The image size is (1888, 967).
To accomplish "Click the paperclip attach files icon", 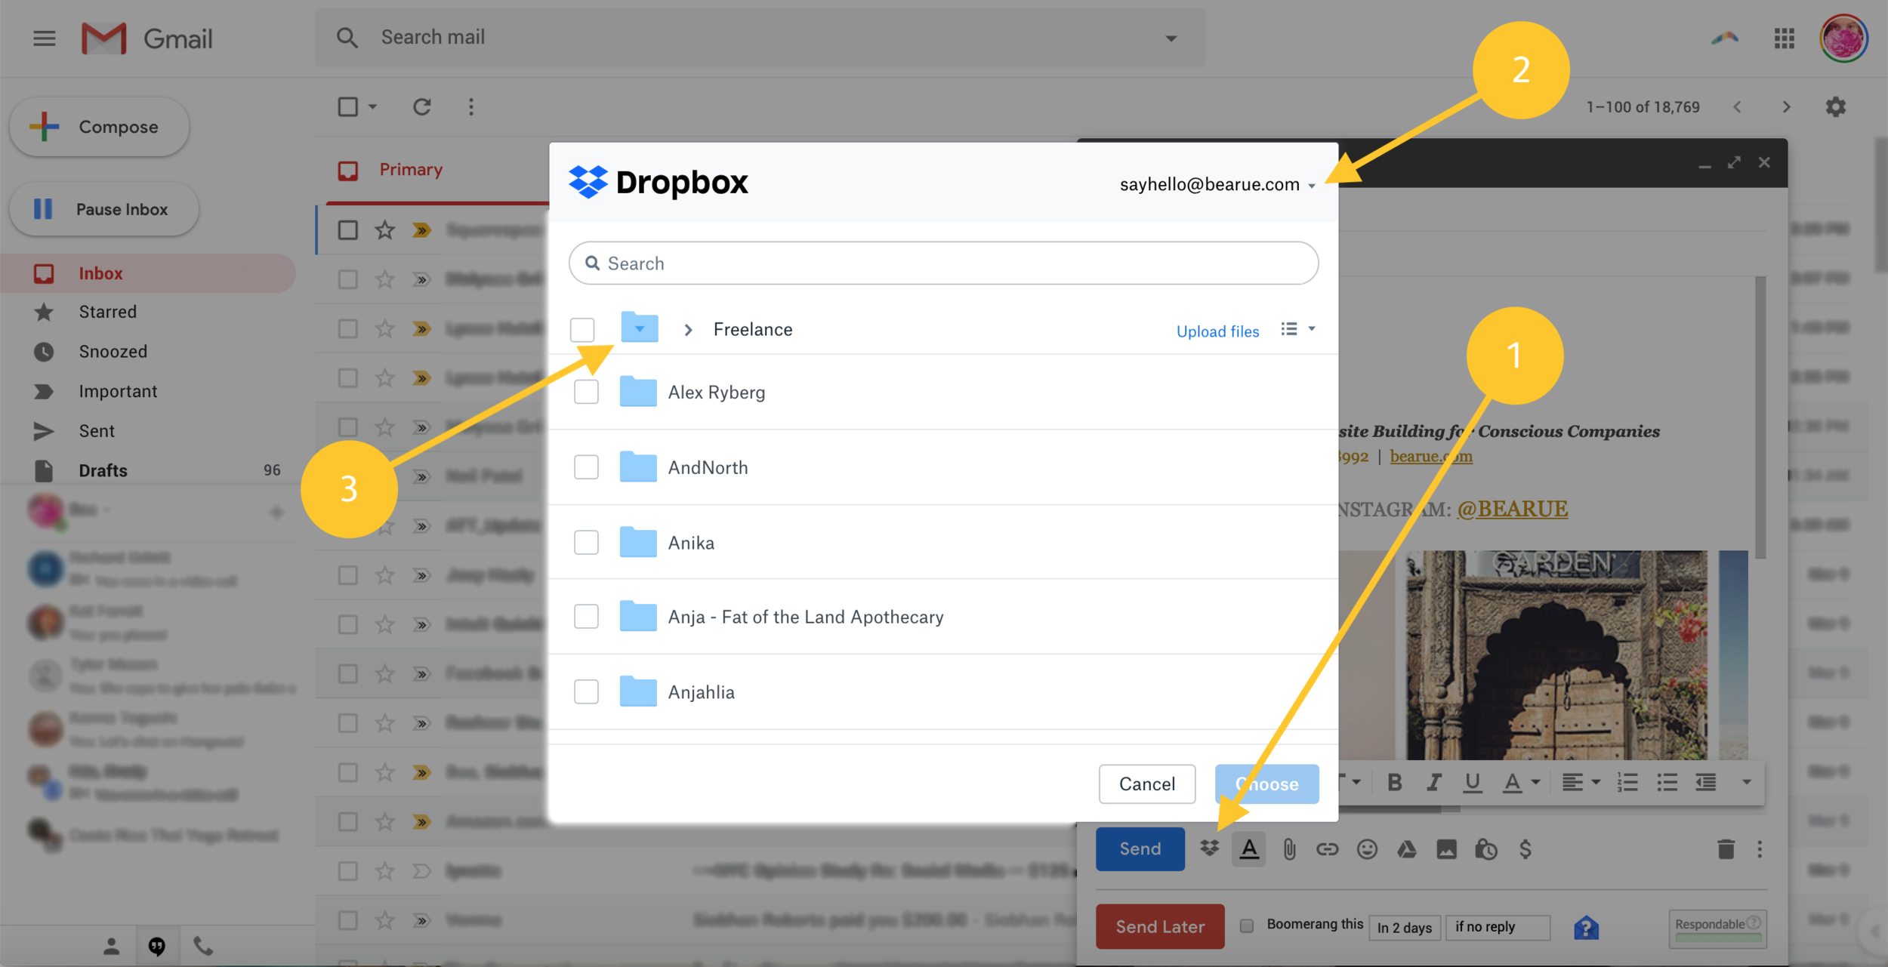I will (1289, 849).
